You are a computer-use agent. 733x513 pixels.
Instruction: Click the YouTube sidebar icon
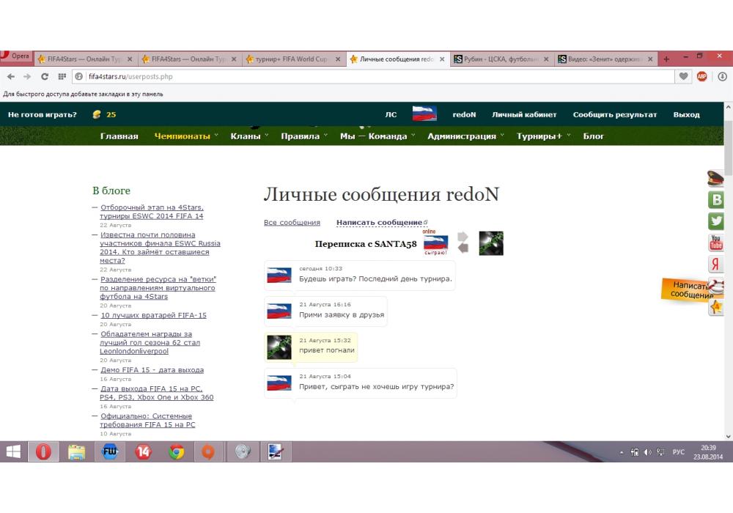(x=716, y=243)
